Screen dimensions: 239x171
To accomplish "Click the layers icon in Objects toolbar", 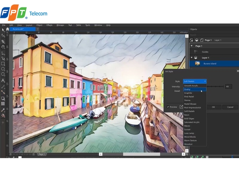I will (197, 40).
